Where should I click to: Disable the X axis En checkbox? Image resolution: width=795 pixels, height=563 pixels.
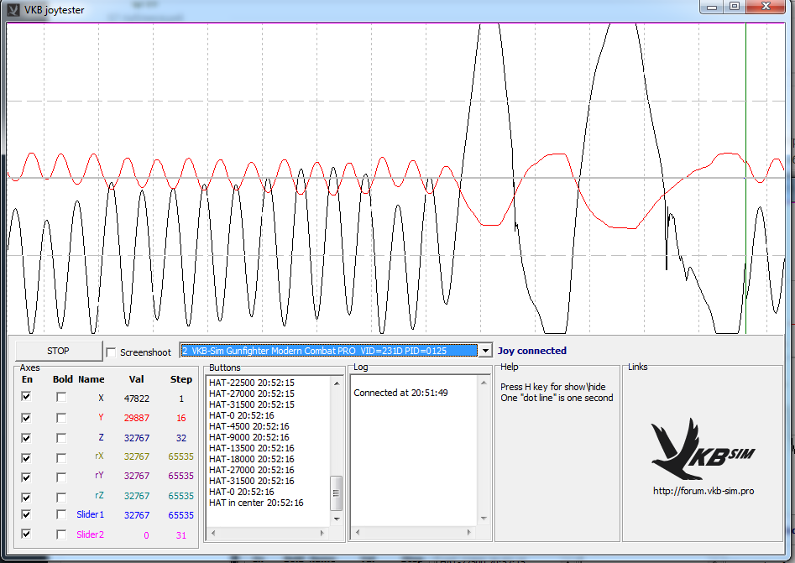click(x=26, y=397)
